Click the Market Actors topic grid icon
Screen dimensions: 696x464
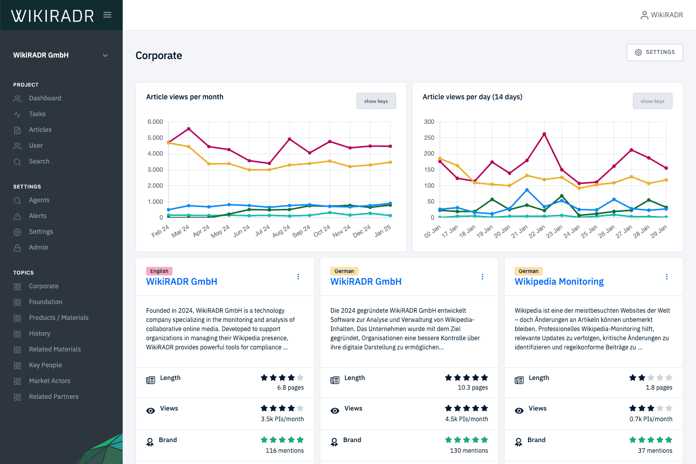pyautogui.click(x=17, y=381)
